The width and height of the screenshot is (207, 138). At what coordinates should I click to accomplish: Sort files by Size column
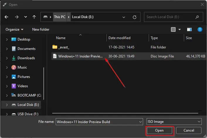pos(189,38)
